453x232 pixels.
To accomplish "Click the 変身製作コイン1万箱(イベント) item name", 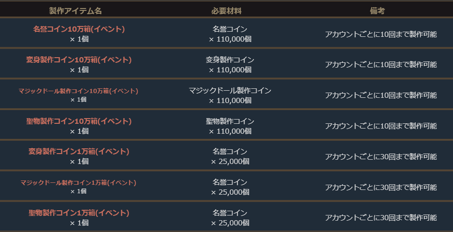I will pos(79,152).
